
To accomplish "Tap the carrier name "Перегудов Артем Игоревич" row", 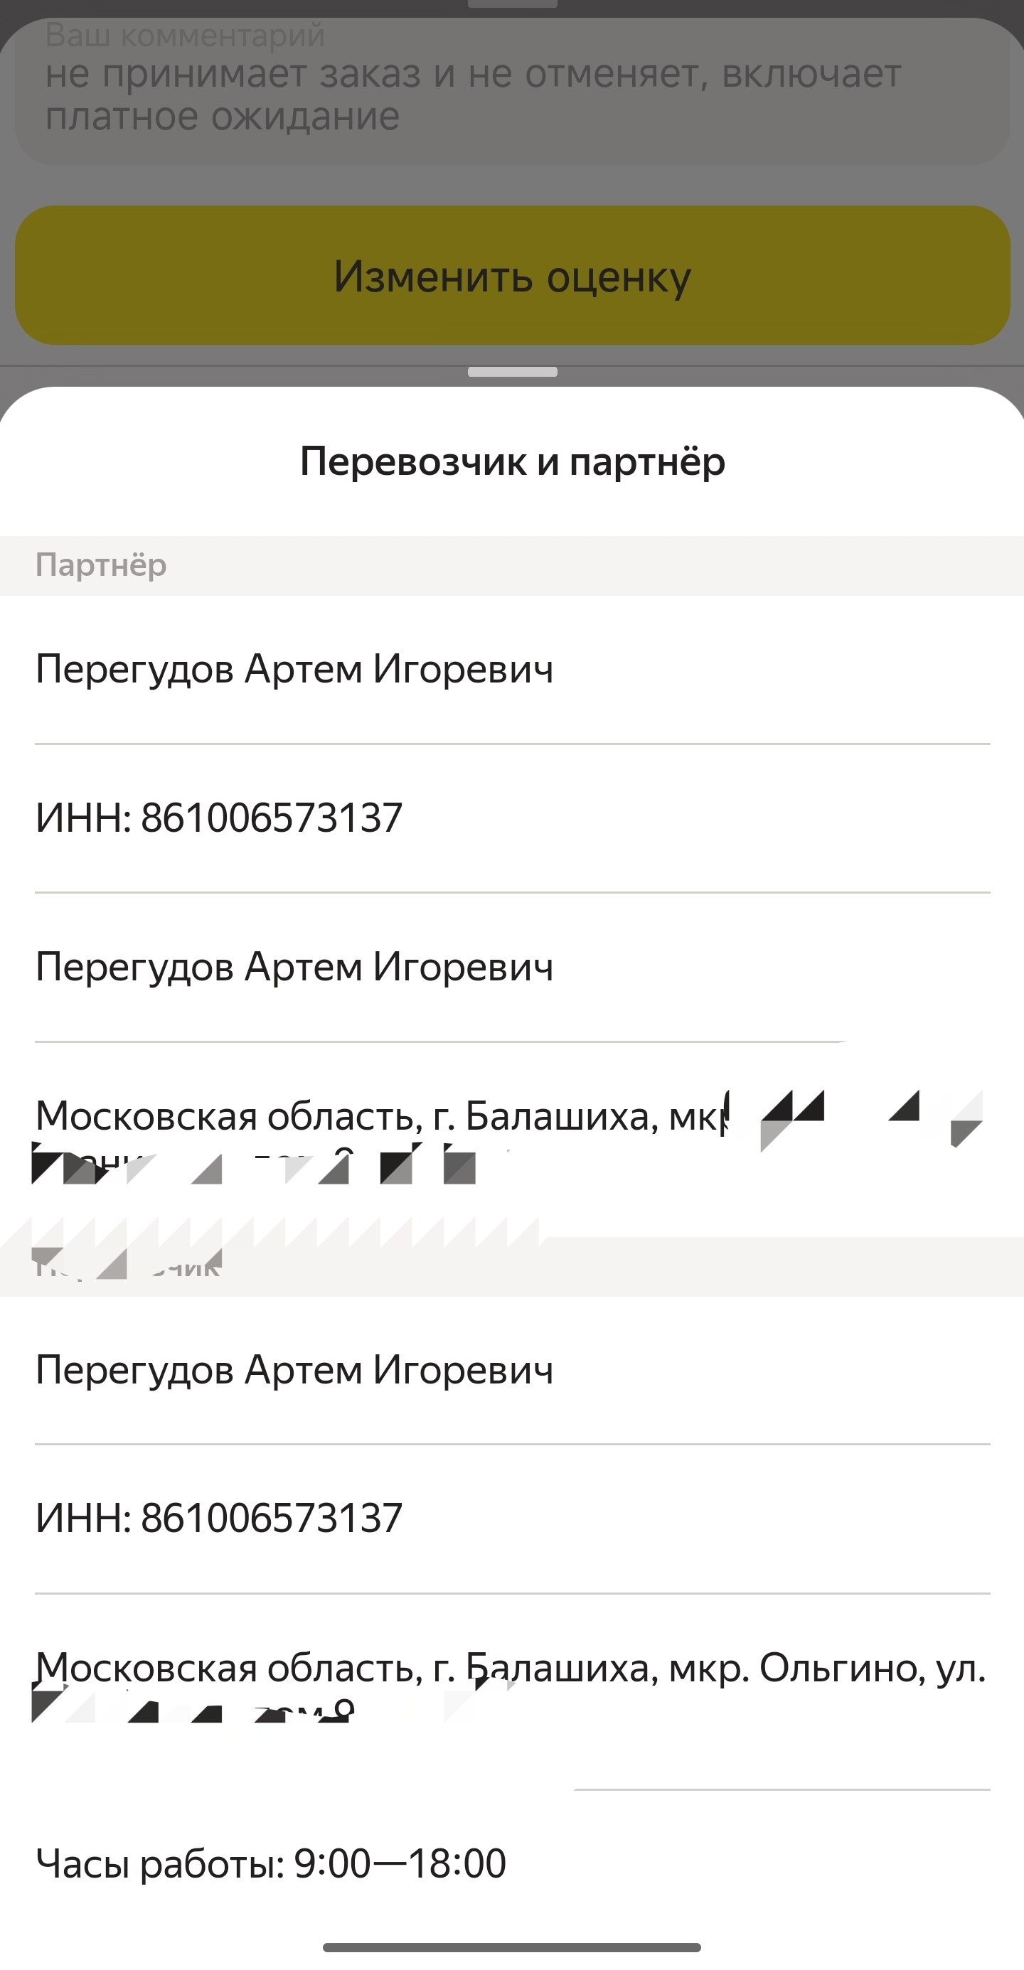I will tap(511, 1370).
